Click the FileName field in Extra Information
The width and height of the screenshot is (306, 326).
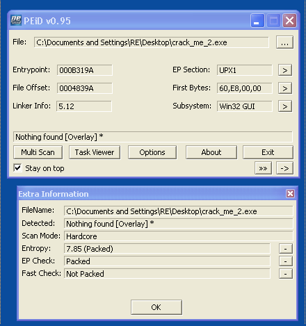point(179,211)
